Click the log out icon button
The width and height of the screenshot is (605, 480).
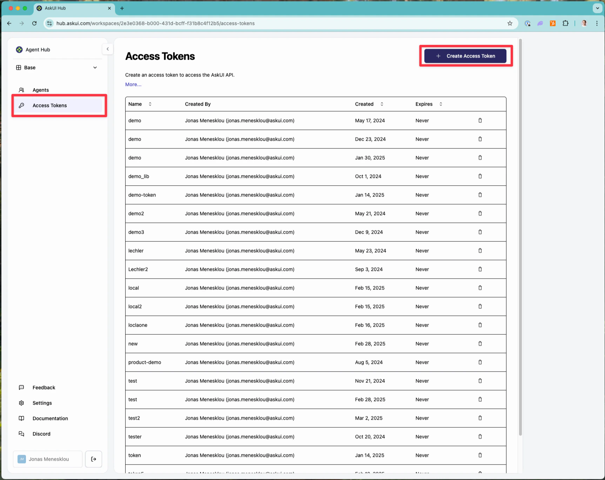click(x=94, y=459)
